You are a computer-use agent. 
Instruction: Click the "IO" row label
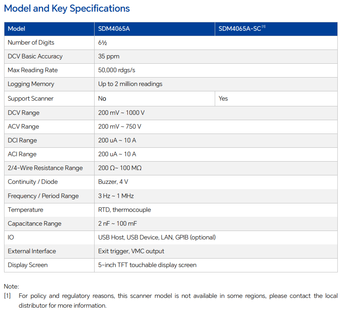point(11,237)
